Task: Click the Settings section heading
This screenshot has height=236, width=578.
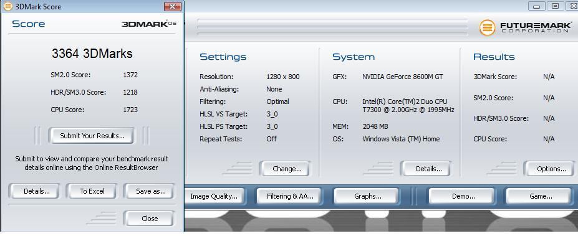Action: (x=223, y=57)
